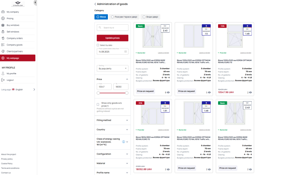Image resolution: width=296 pixels, height=175 pixels.
Task: Click the Clients/partners icon
Action: point(3,51)
